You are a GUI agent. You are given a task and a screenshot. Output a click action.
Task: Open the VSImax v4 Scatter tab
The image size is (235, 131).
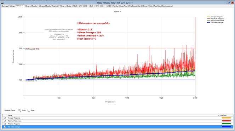pos(65,6)
